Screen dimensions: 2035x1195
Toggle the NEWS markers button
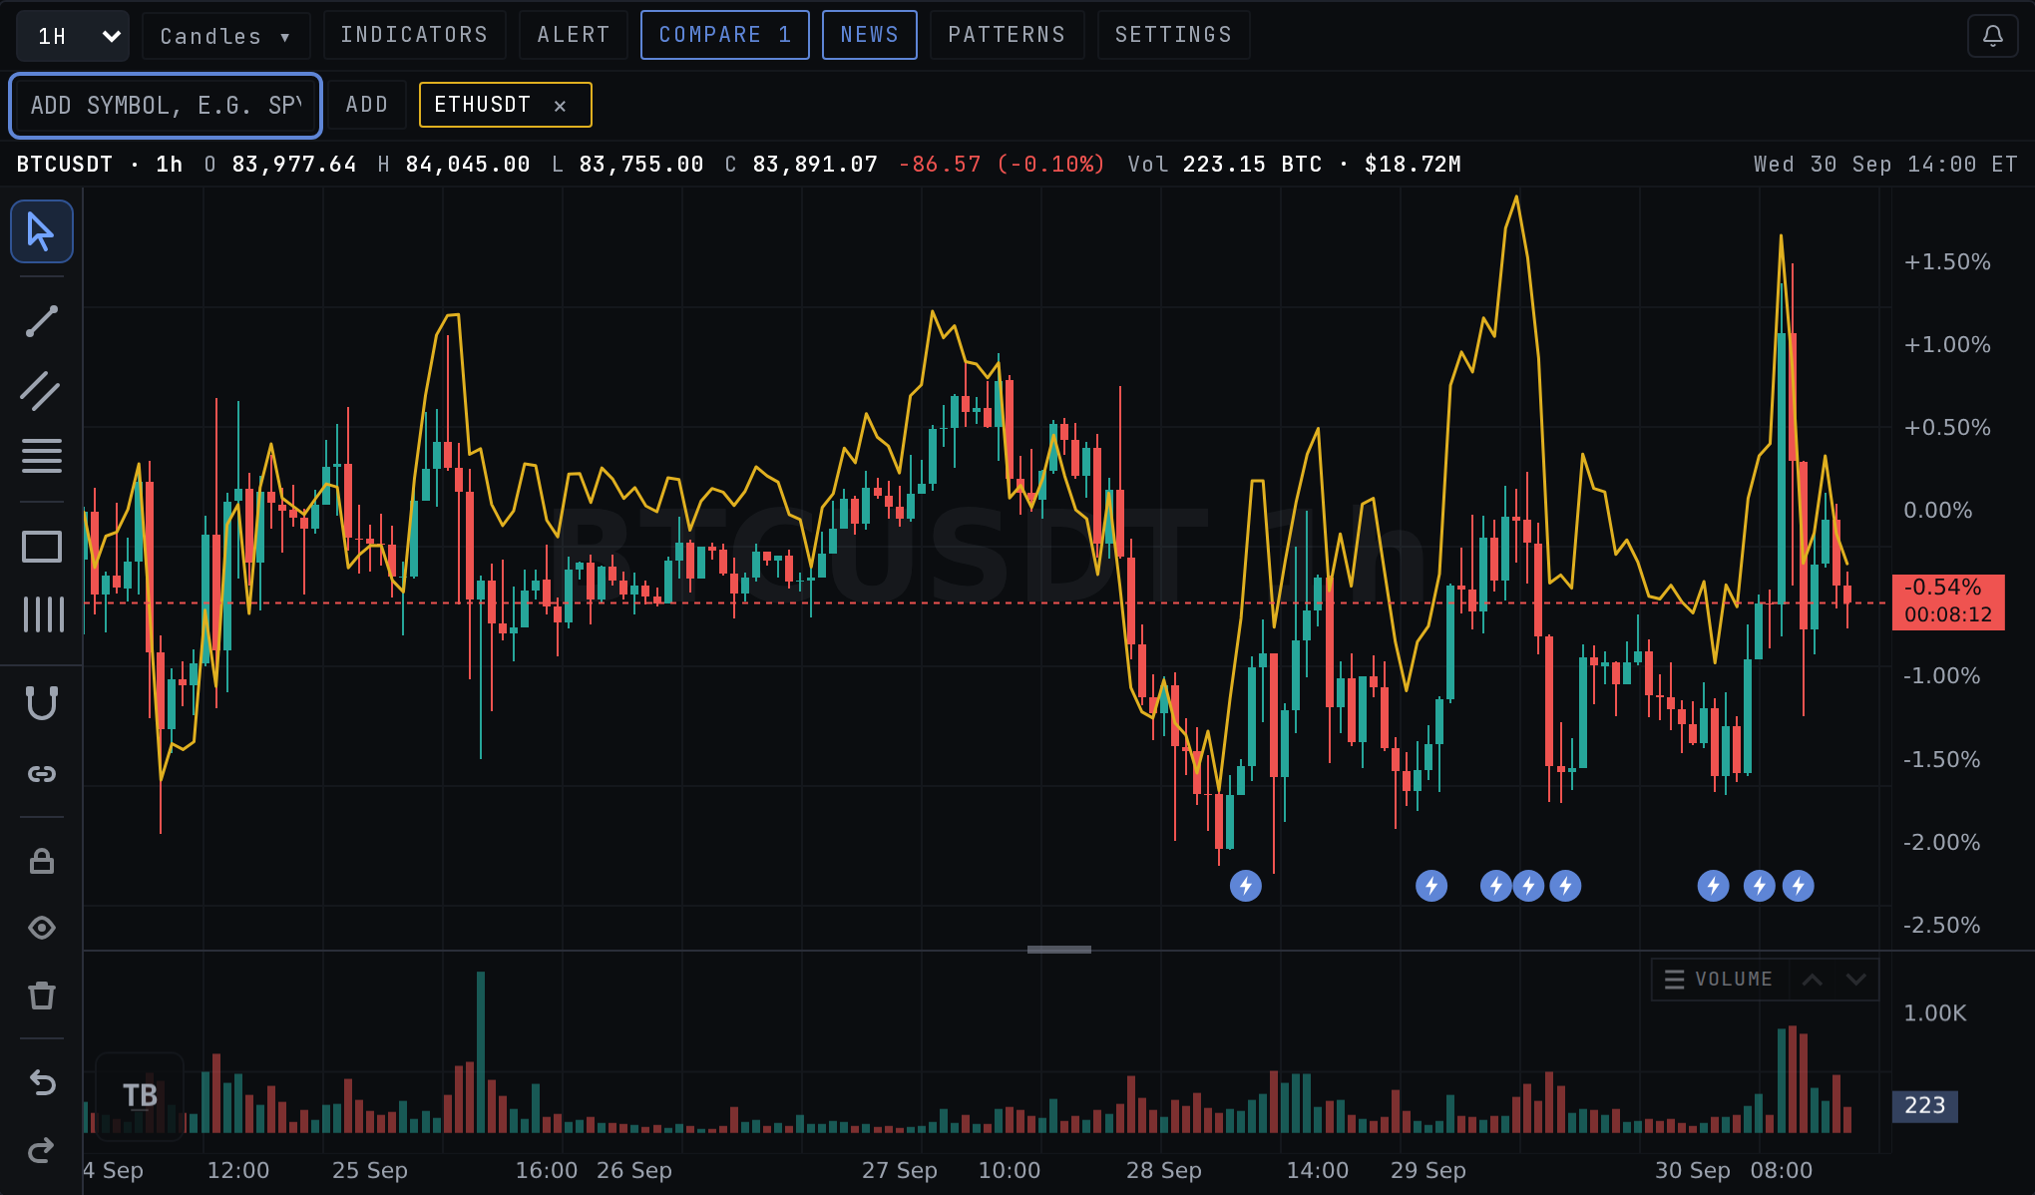(870, 35)
